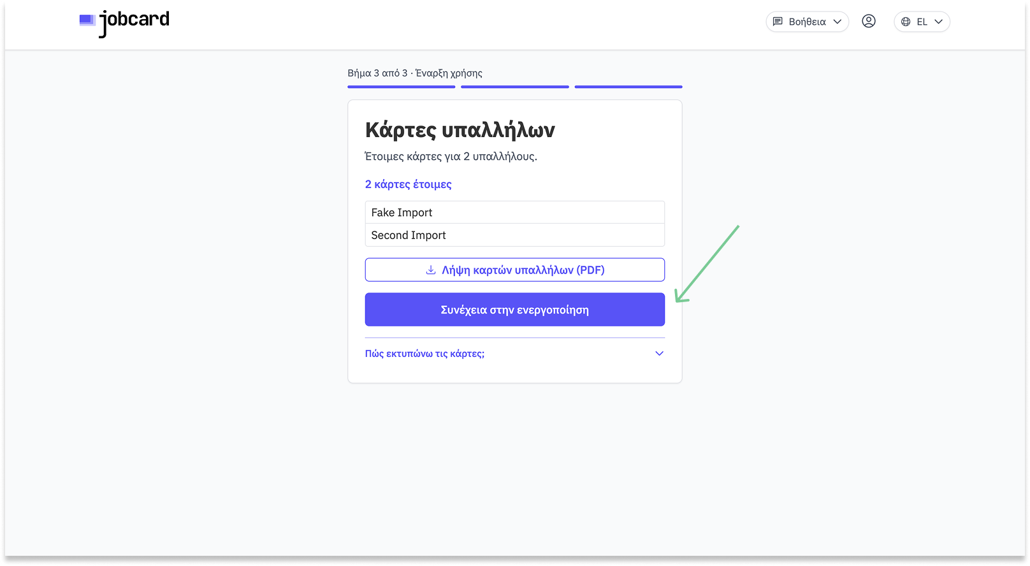
Task: Download employee cards PDF button
Action: tap(515, 270)
